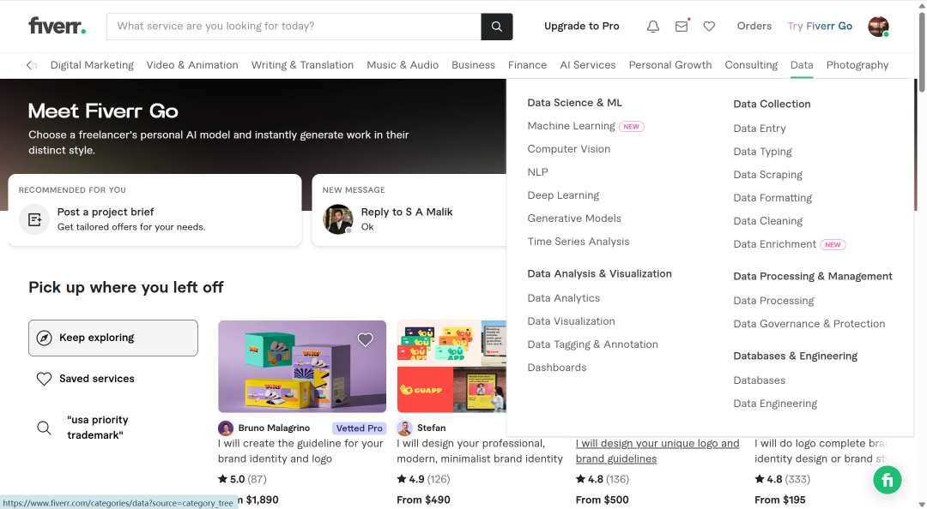Click the Keep exploring button
927x509 pixels.
coord(113,338)
